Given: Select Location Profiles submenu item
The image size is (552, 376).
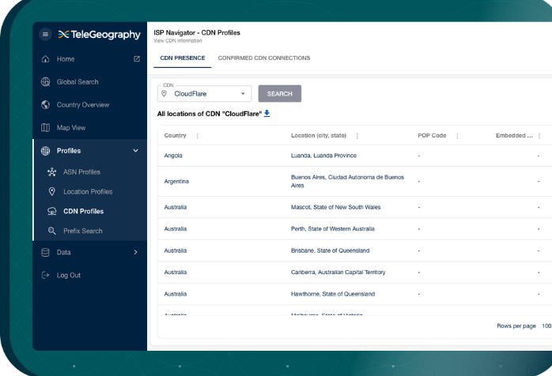Looking at the screenshot, I should point(88,191).
